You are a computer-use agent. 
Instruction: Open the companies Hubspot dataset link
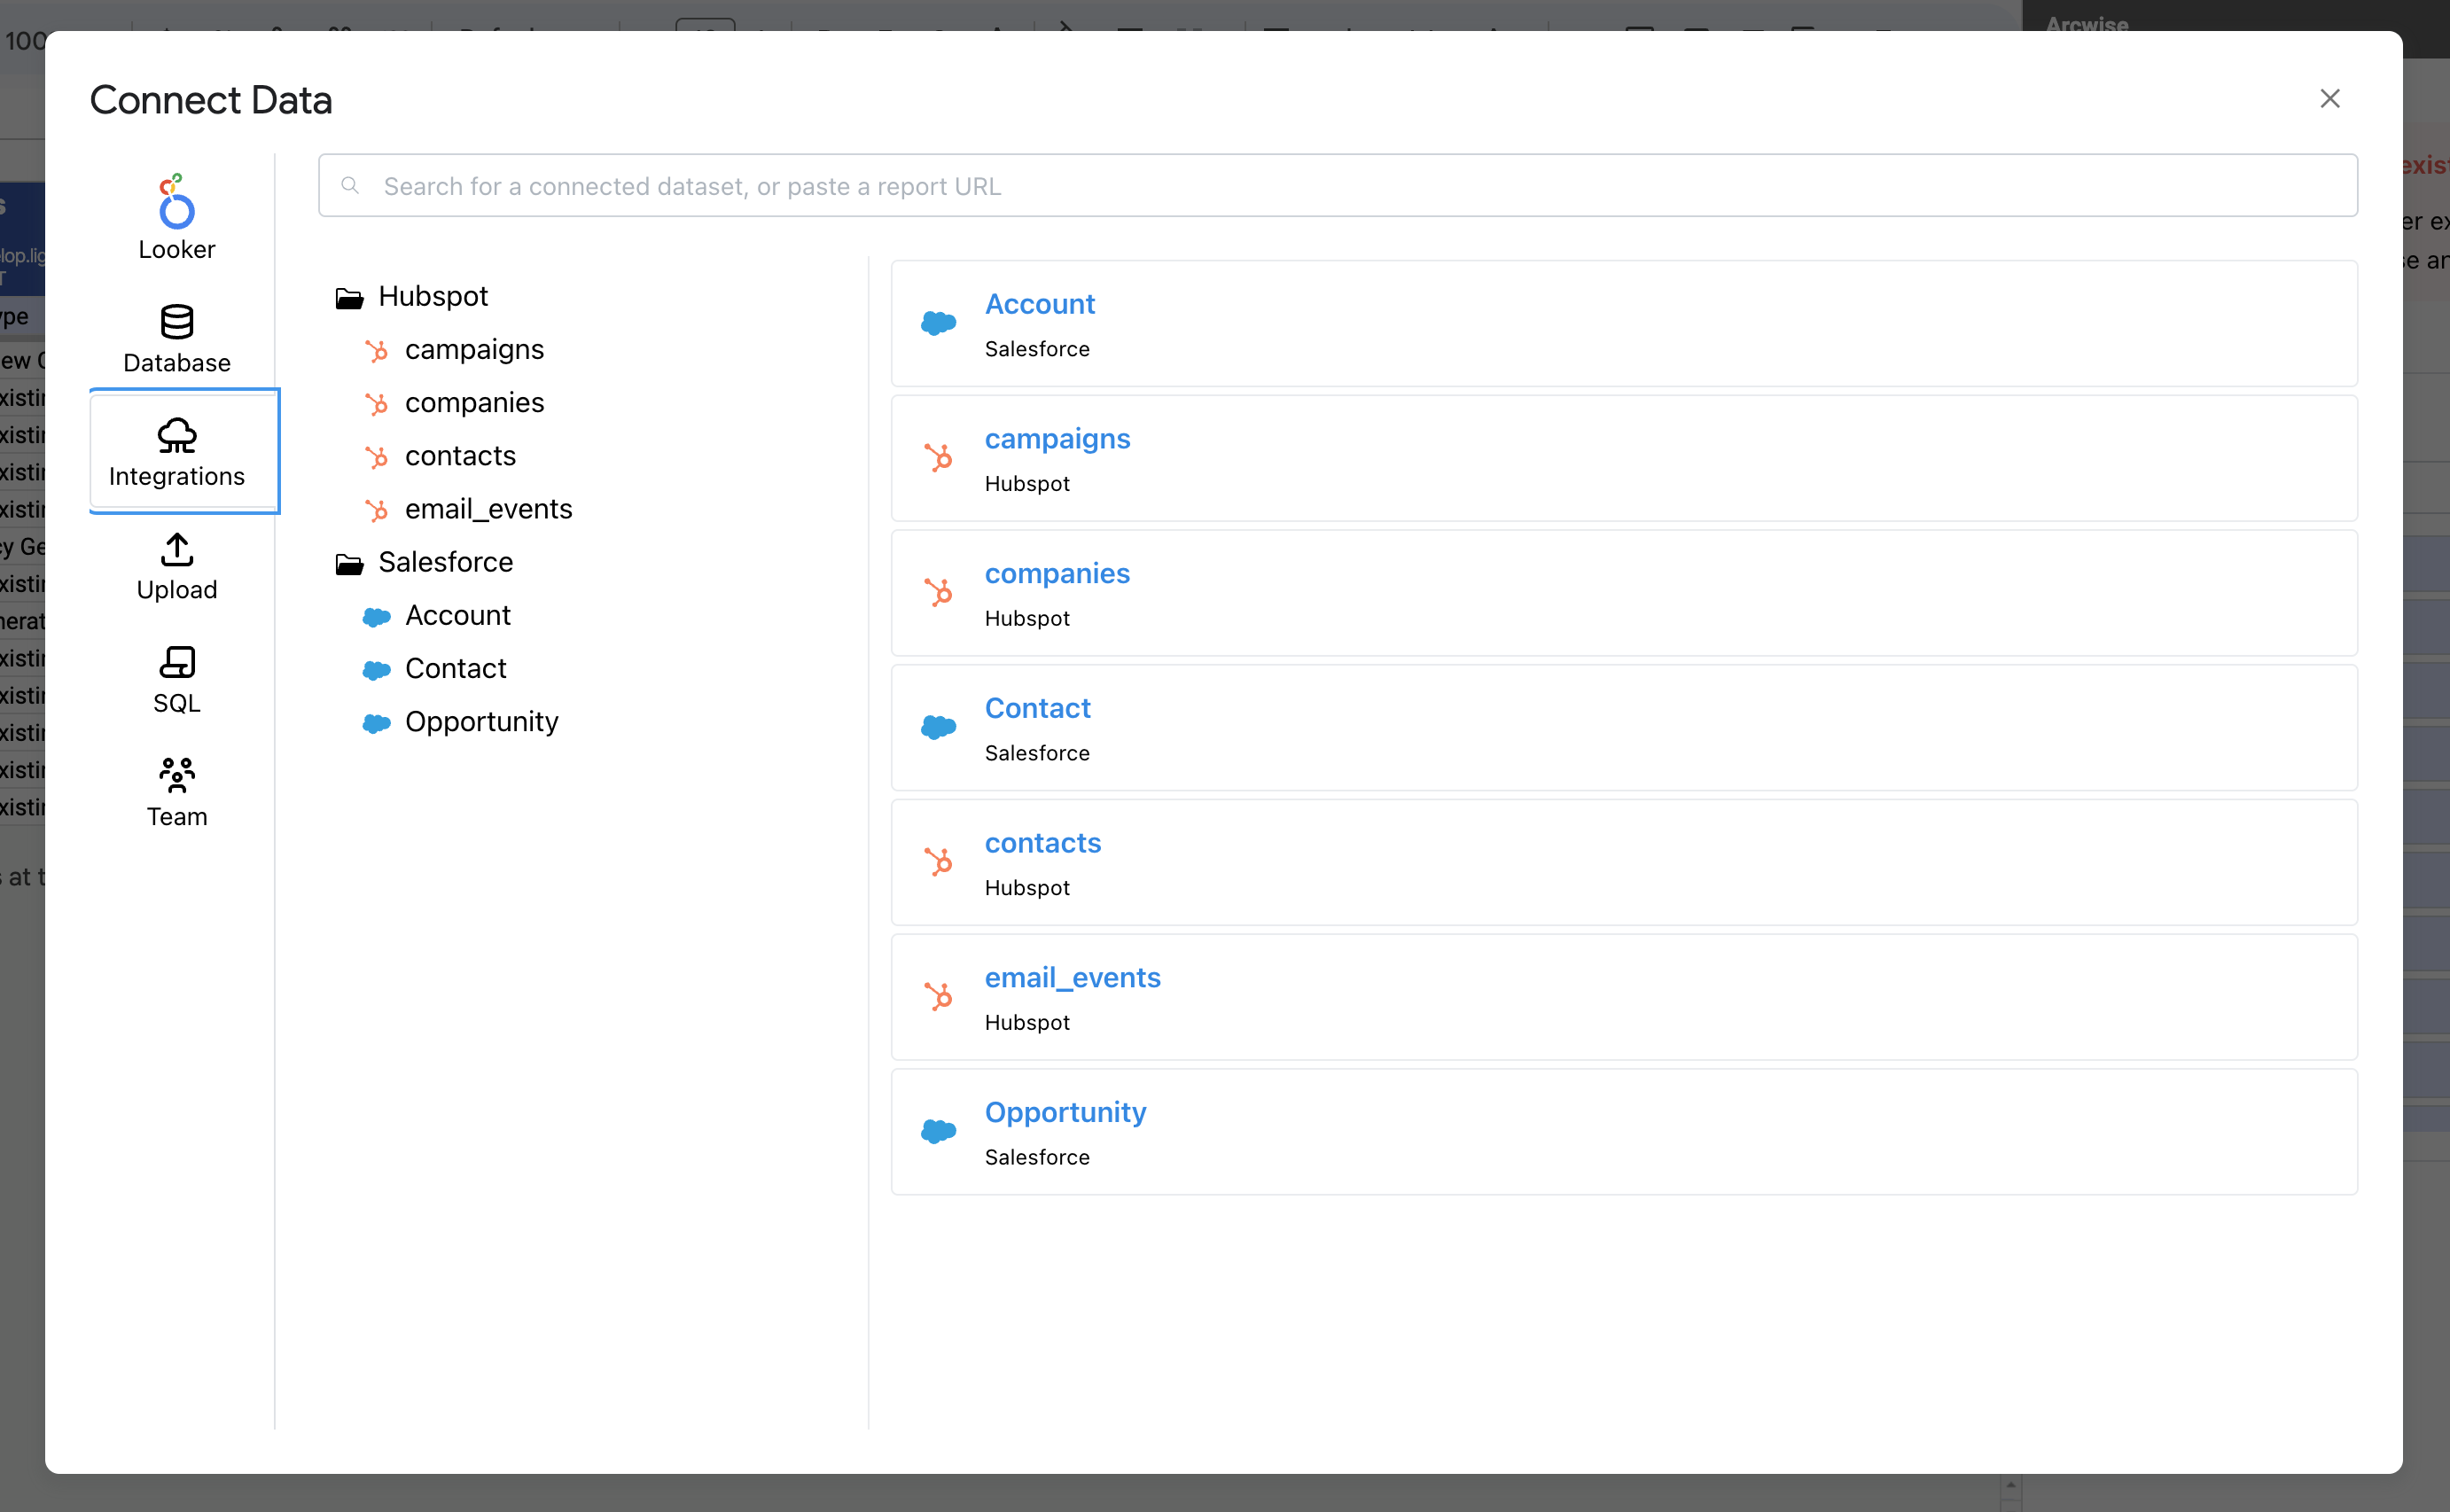(x=1057, y=574)
